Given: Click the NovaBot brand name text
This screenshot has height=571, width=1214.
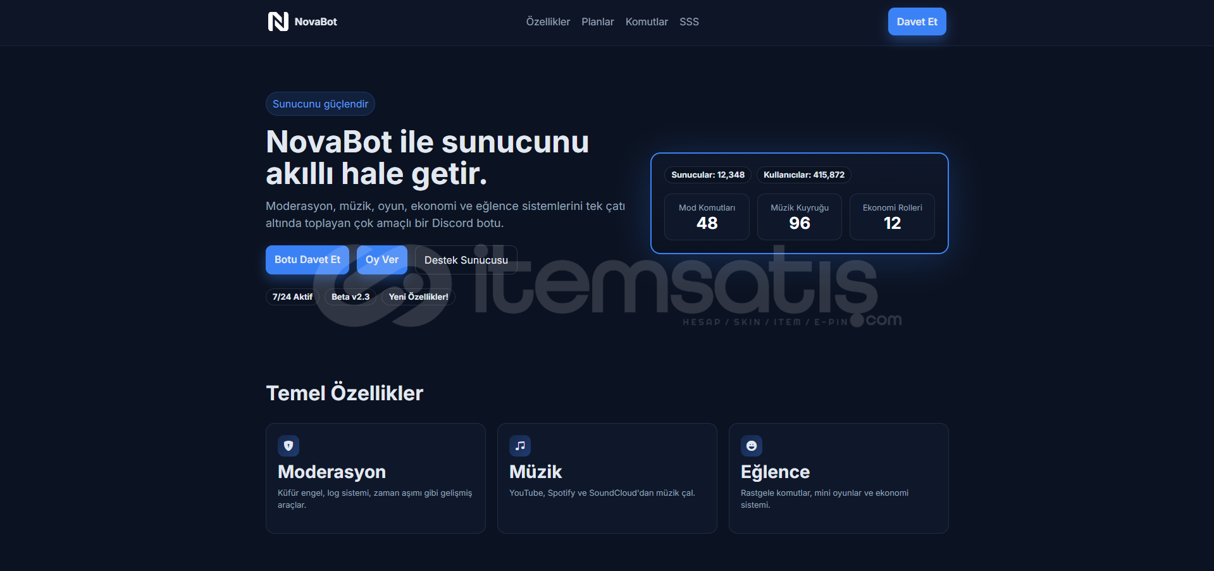Looking at the screenshot, I should [x=316, y=21].
